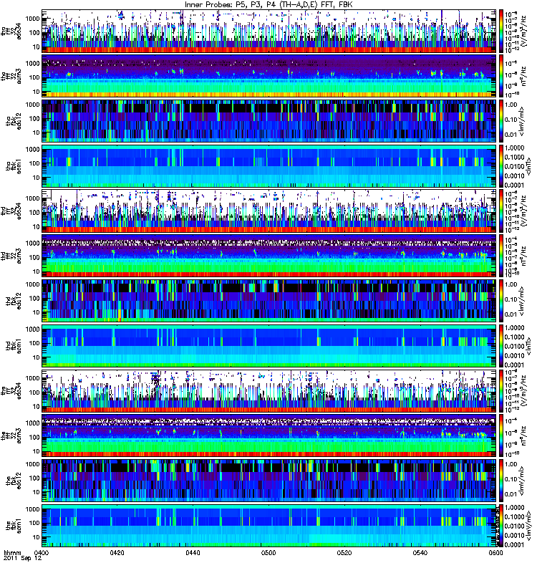537x573 pixels.
Task: Click the 0420 time axis label
Action: (x=117, y=553)
